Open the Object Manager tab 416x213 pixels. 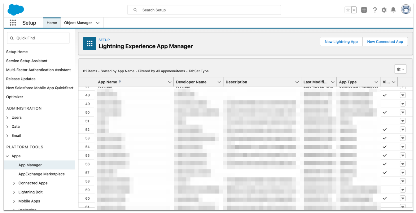coord(78,23)
